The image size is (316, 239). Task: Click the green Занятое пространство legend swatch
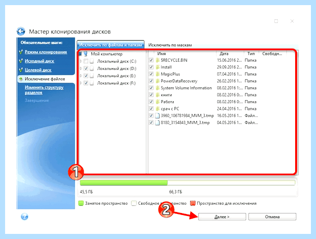click(x=81, y=203)
